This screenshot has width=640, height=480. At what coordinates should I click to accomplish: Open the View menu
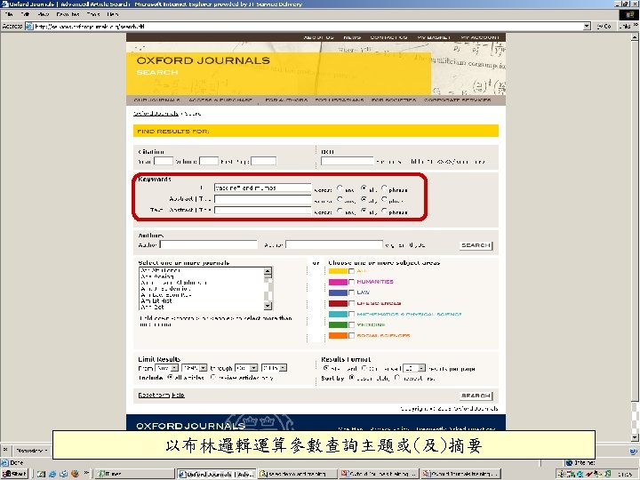(x=44, y=14)
